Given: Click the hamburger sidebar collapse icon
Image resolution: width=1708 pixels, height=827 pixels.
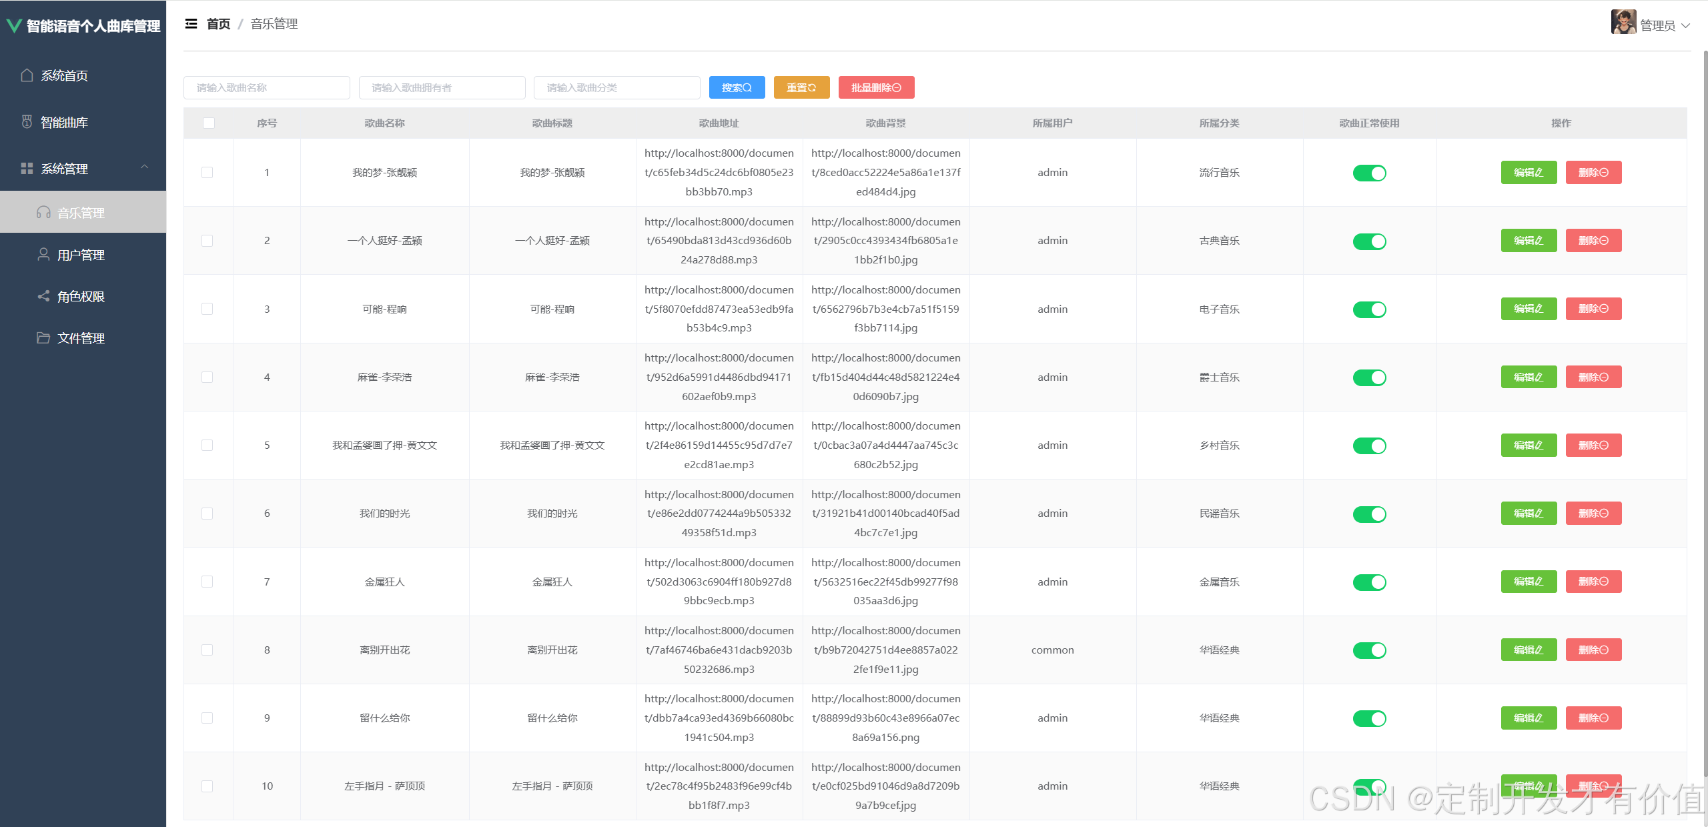Looking at the screenshot, I should point(191,24).
